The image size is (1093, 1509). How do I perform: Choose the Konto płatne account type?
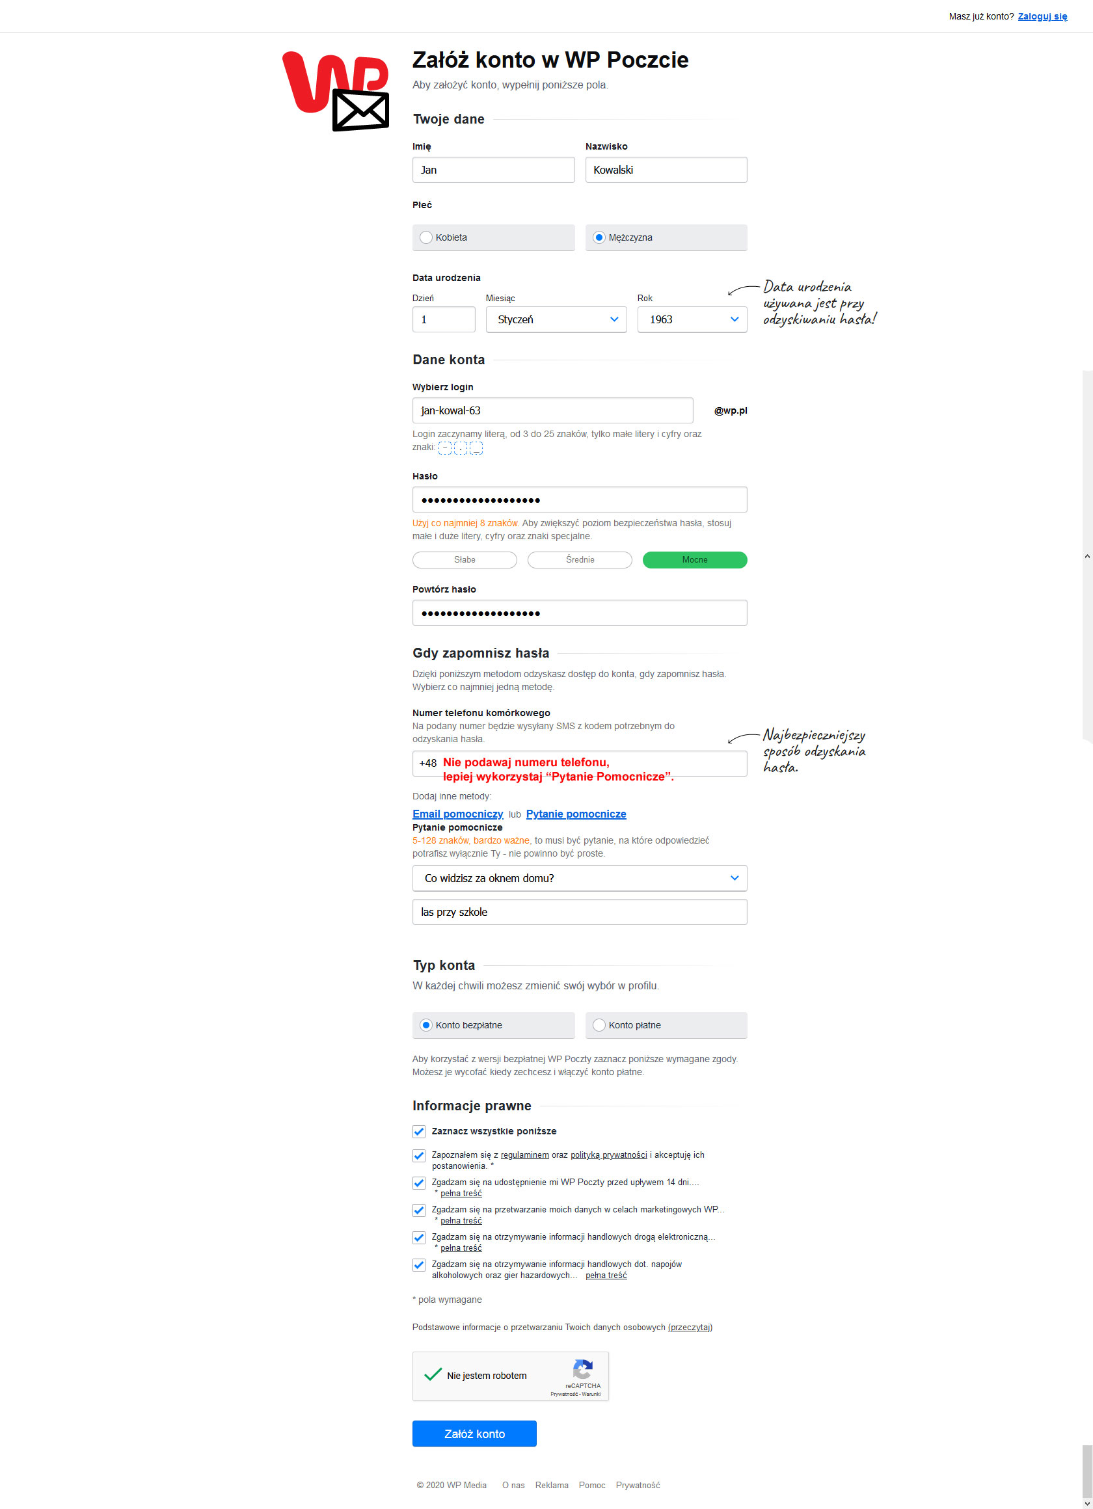tap(666, 1024)
